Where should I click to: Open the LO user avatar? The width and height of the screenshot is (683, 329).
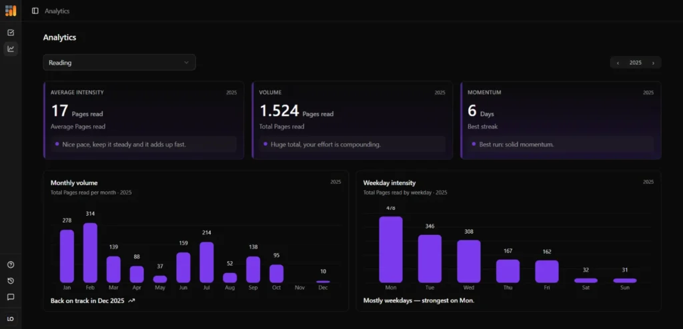(11, 319)
